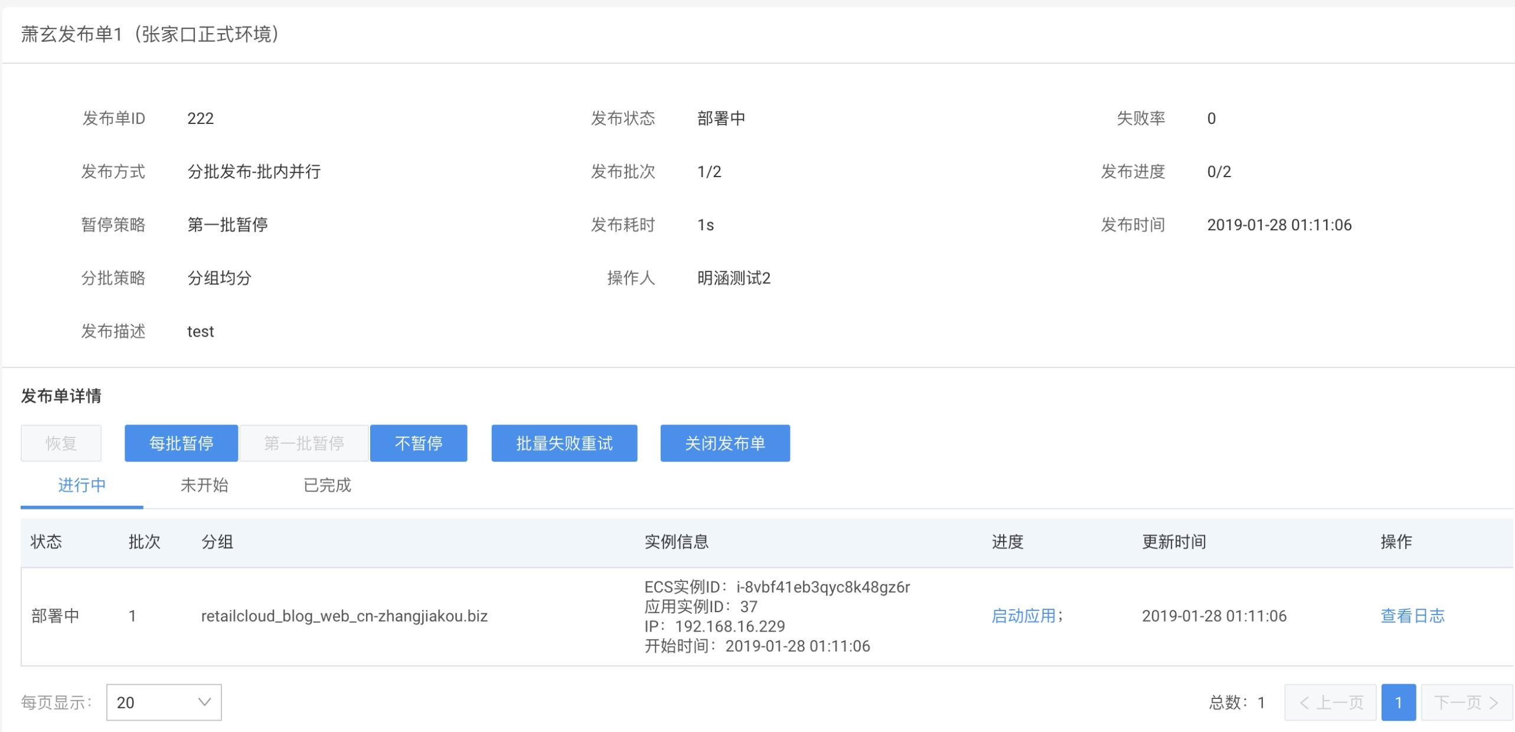Click 批量失败重试 button
The image size is (1515, 732).
click(564, 443)
